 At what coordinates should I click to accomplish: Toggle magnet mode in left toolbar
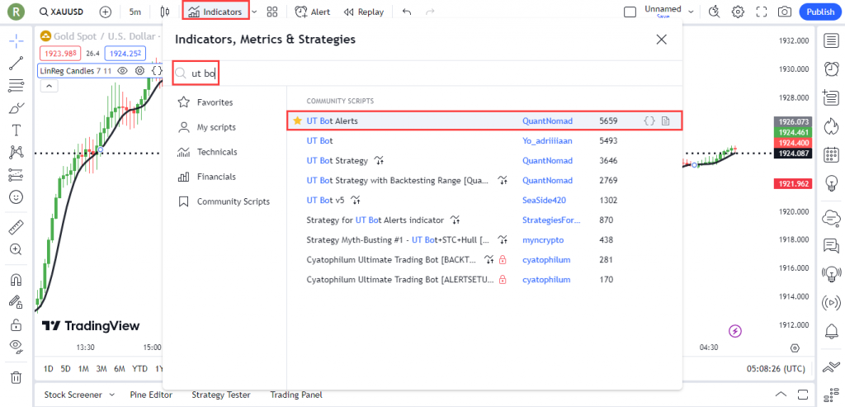pos(17,279)
